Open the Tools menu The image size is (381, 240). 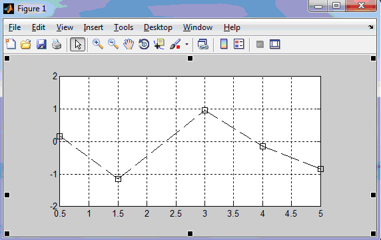(123, 27)
